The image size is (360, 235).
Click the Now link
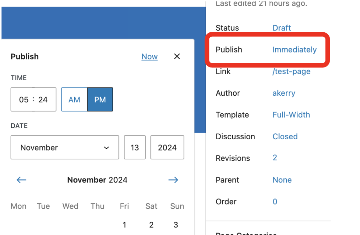(x=149, y=57)
